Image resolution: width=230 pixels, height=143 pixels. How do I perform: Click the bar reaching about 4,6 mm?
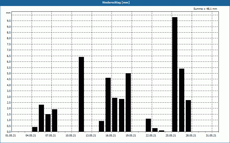coord(108,105)
